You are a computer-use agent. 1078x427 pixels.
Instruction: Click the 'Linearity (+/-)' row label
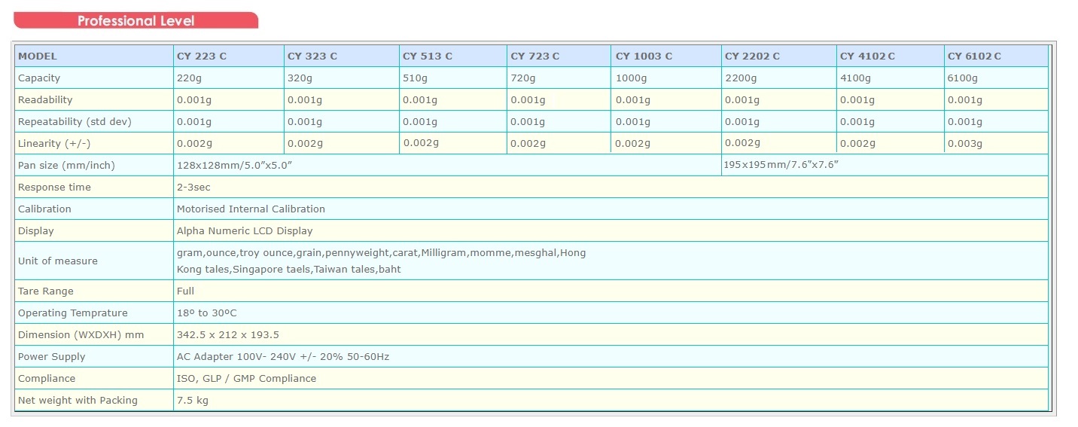[54, 144]
